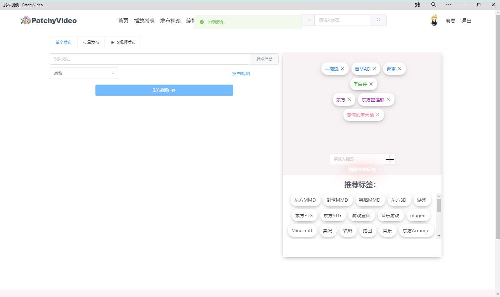Remove the 圣白莲 tag

371,84
